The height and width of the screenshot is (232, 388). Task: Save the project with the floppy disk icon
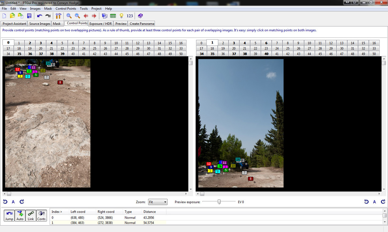[x=29, y=16]
